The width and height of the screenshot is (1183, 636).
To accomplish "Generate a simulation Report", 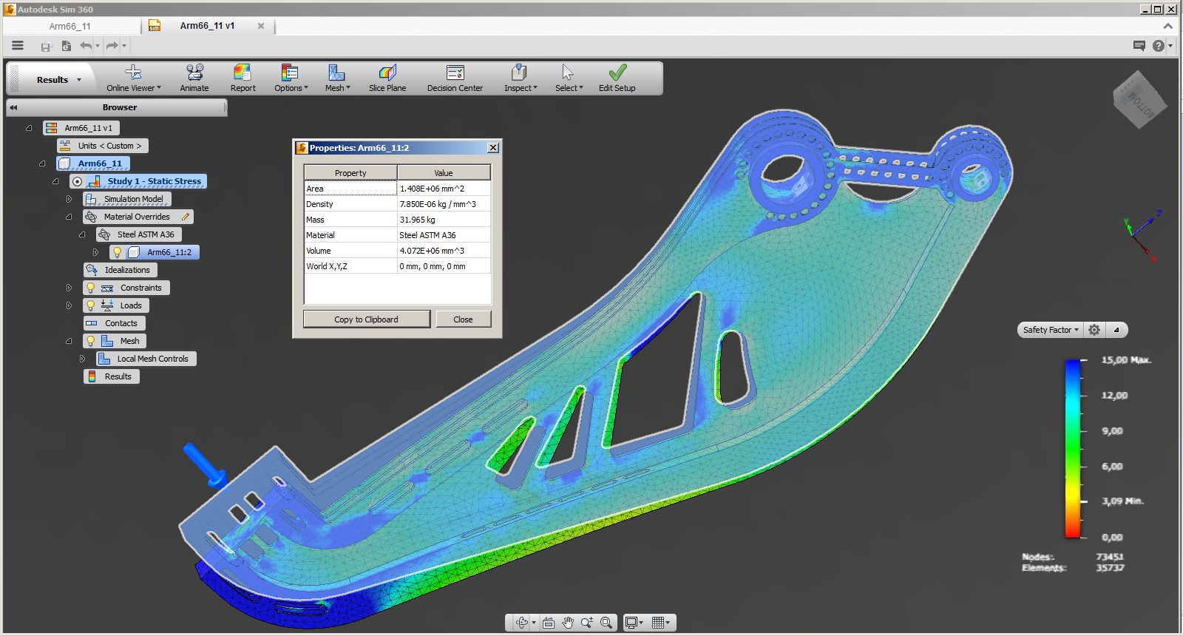I will [x=243, y=78].
